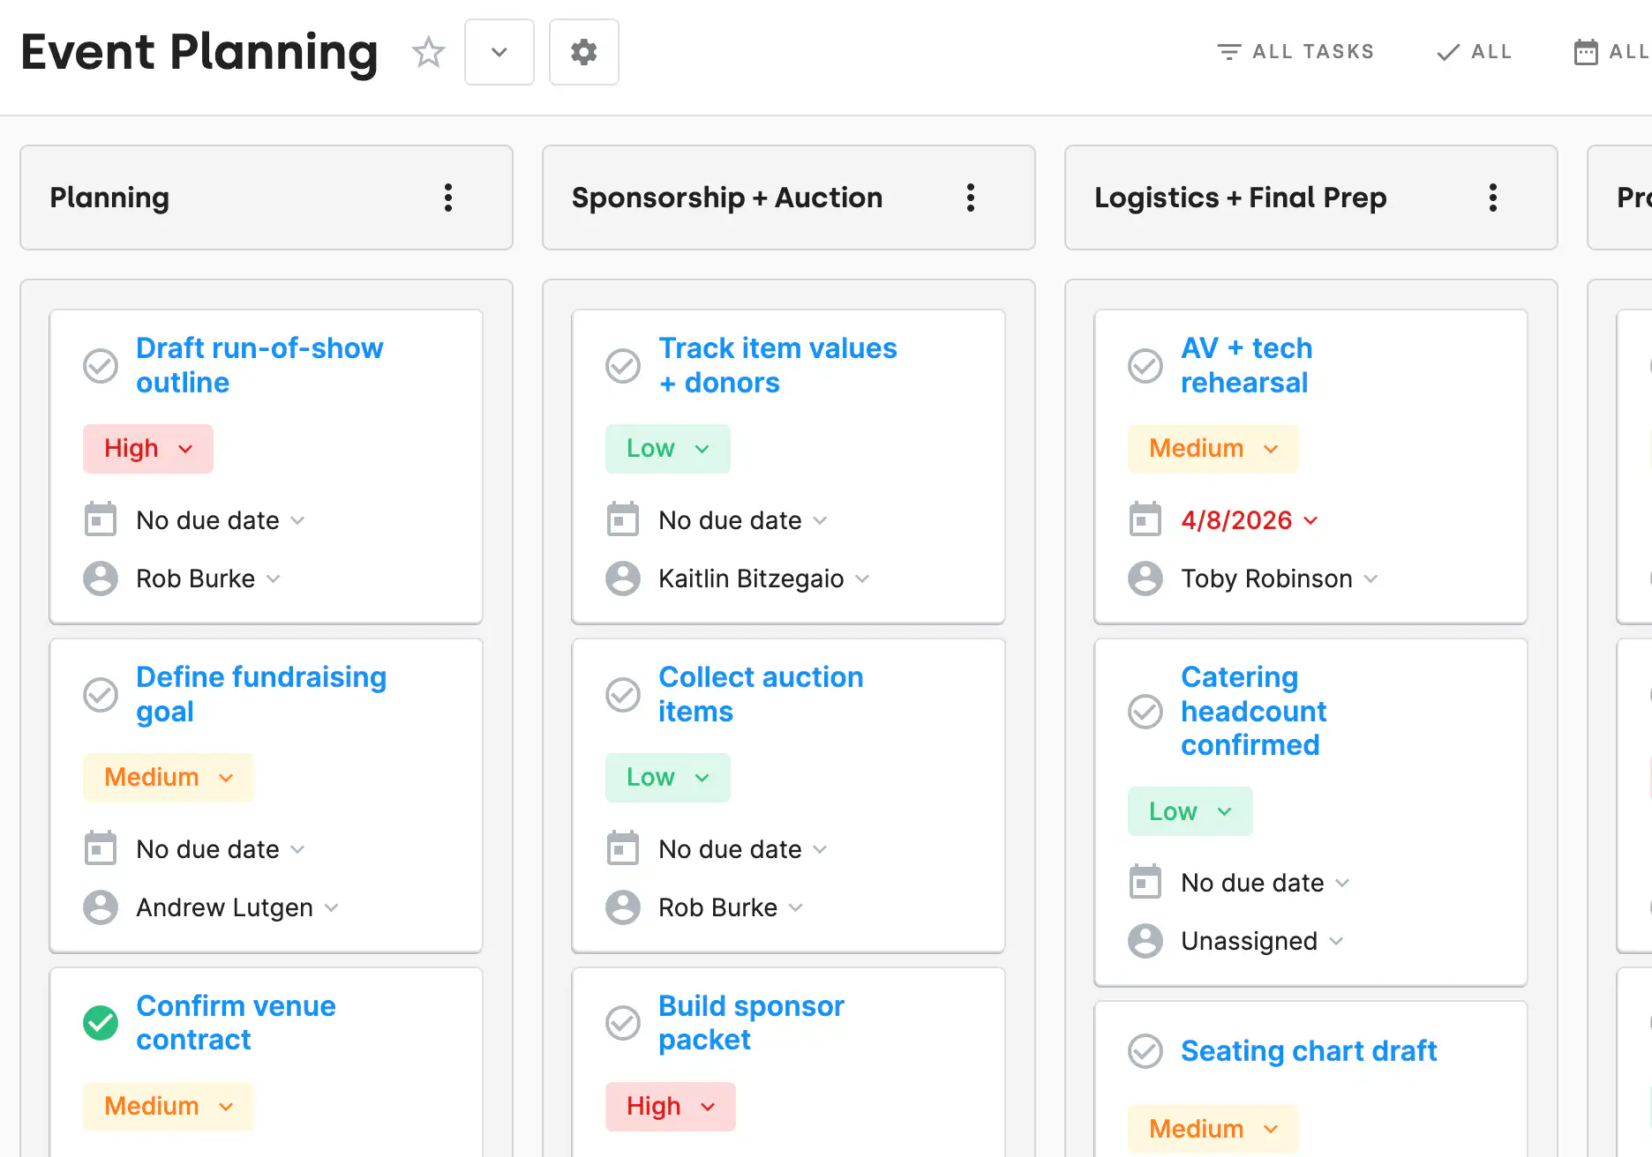1652x1157 pixels.
Task: Set due date on Draft run-of-show outline
Action: tap(221, 520)
